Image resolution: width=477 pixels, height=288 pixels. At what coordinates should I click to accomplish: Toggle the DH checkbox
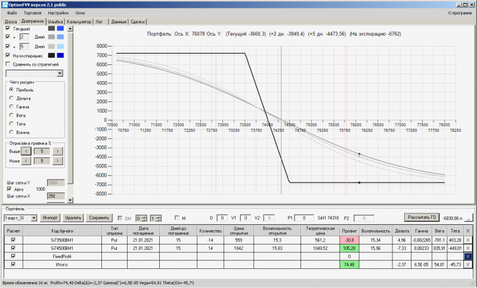click(120, 218)
